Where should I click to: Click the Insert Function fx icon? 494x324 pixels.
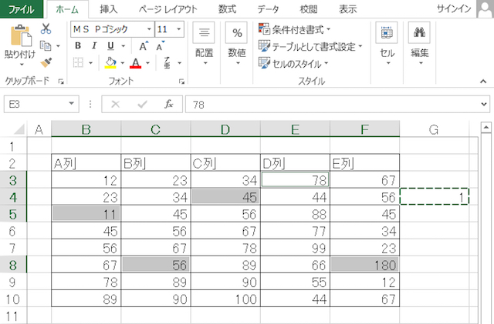(x=168, y=104)
